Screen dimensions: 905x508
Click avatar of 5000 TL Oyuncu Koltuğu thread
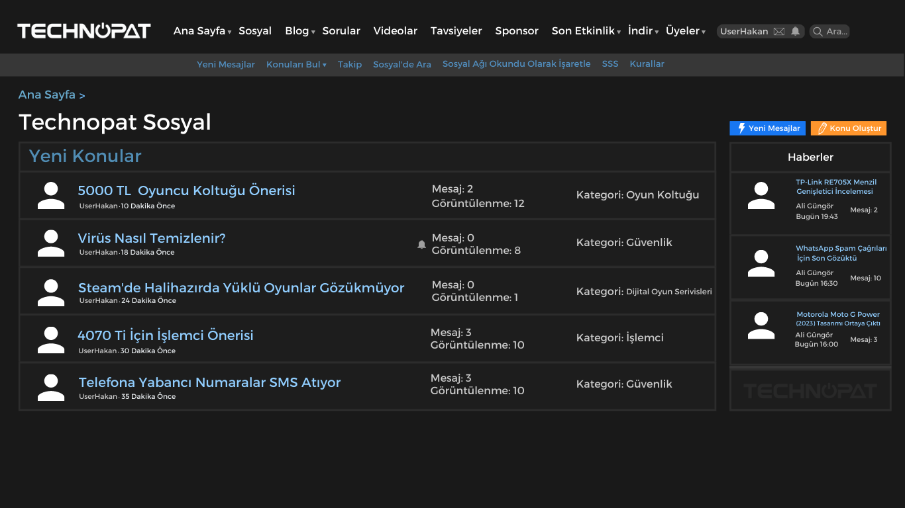pyautogui.click(x=51, y=196)
